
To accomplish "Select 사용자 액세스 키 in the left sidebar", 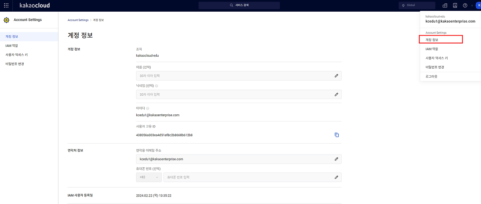I will coord(29,55).
